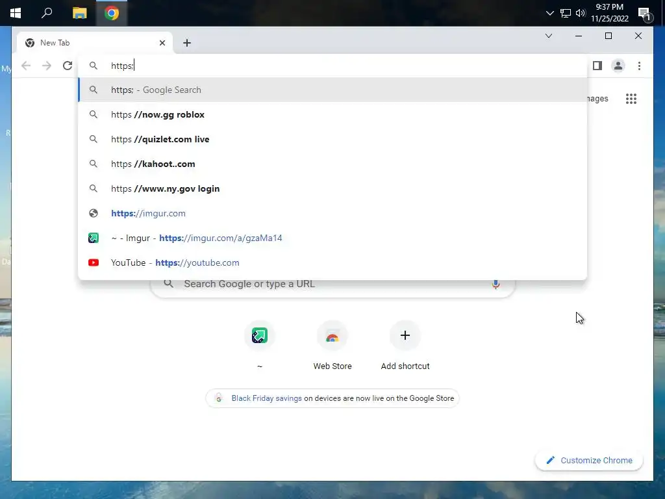
Task: Open the "~" Imgur shortcut tile
Action: (260, 345)
